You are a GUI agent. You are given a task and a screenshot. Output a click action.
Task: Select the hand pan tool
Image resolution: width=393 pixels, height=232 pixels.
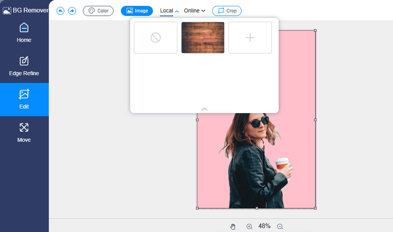tap(233, 226)
